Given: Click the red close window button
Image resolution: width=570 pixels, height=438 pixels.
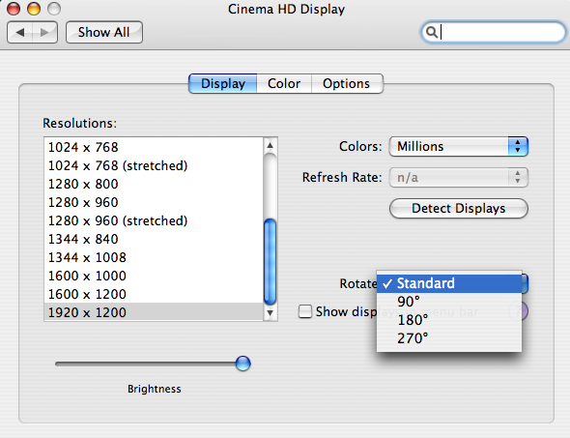Looking at the screenshot, I should point(14,9).
